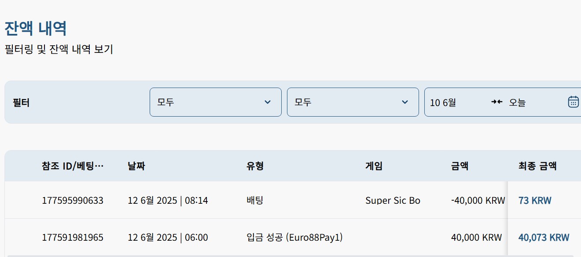The width and height of the screenshot is (581, 257).
Task: Click the 금액 column header
Action: tap(460, 166)
